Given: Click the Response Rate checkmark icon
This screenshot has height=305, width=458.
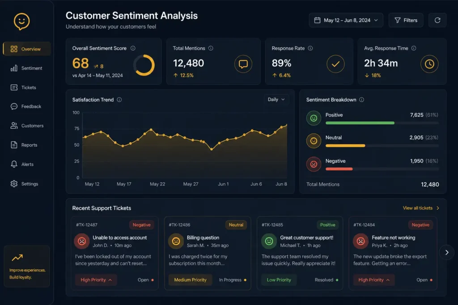Looking at the screenshot, I should (335, 64).
